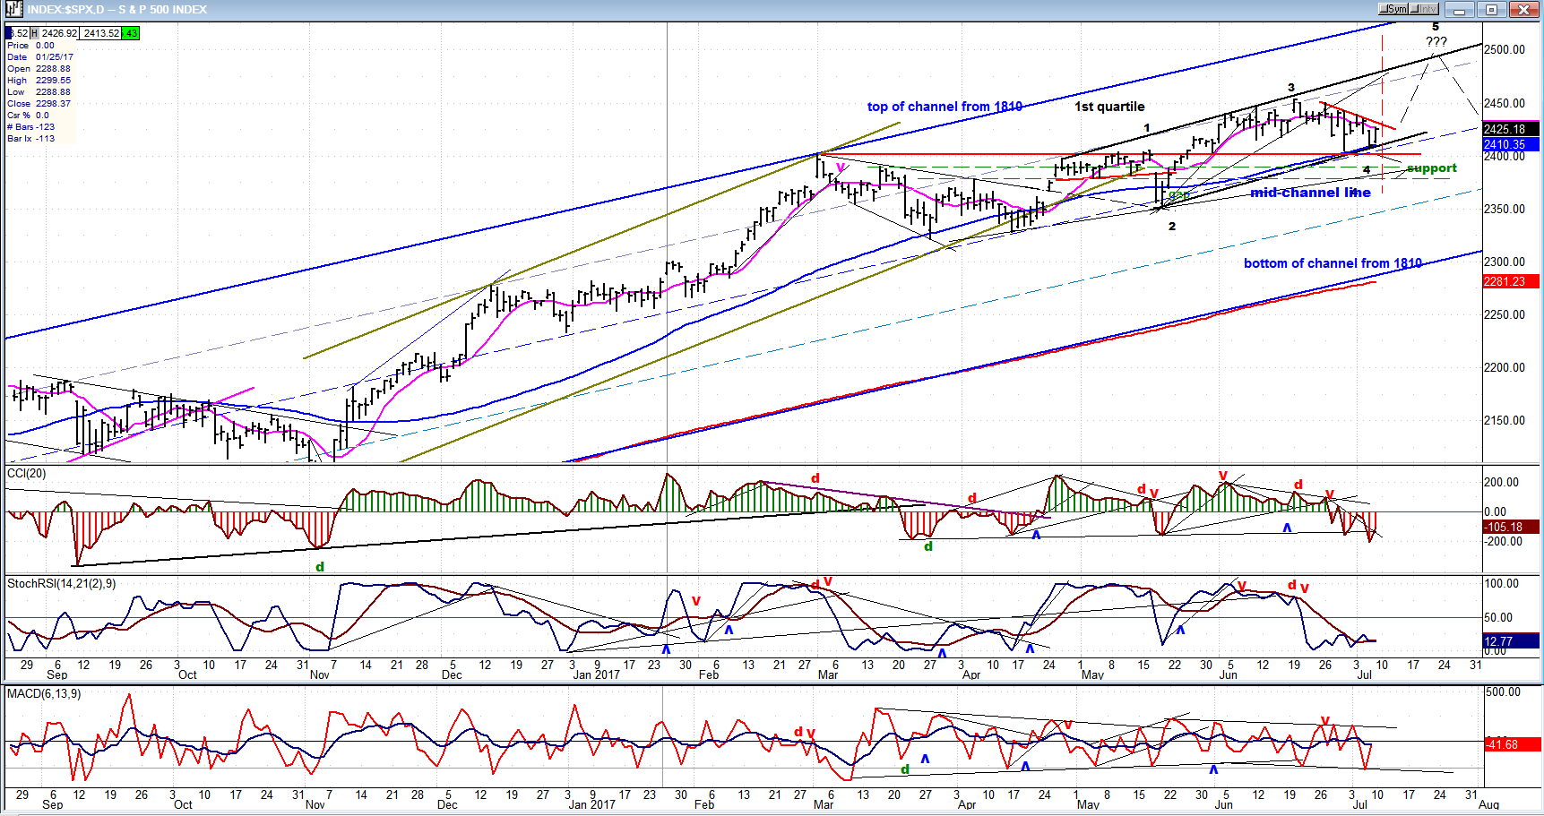
Task: Click the green 'support' annotation
Action: (1431, 168)
